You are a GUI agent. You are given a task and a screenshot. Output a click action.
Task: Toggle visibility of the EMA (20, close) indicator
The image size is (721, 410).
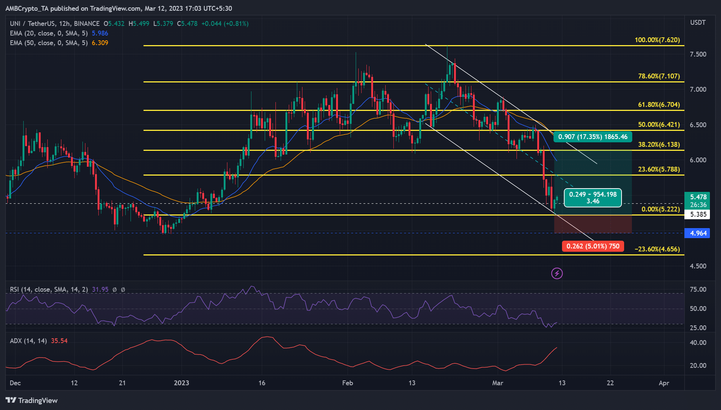[48, 33]
